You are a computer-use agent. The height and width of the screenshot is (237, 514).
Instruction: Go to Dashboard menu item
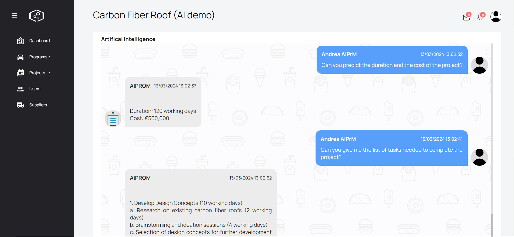click(x=39, y=41)
